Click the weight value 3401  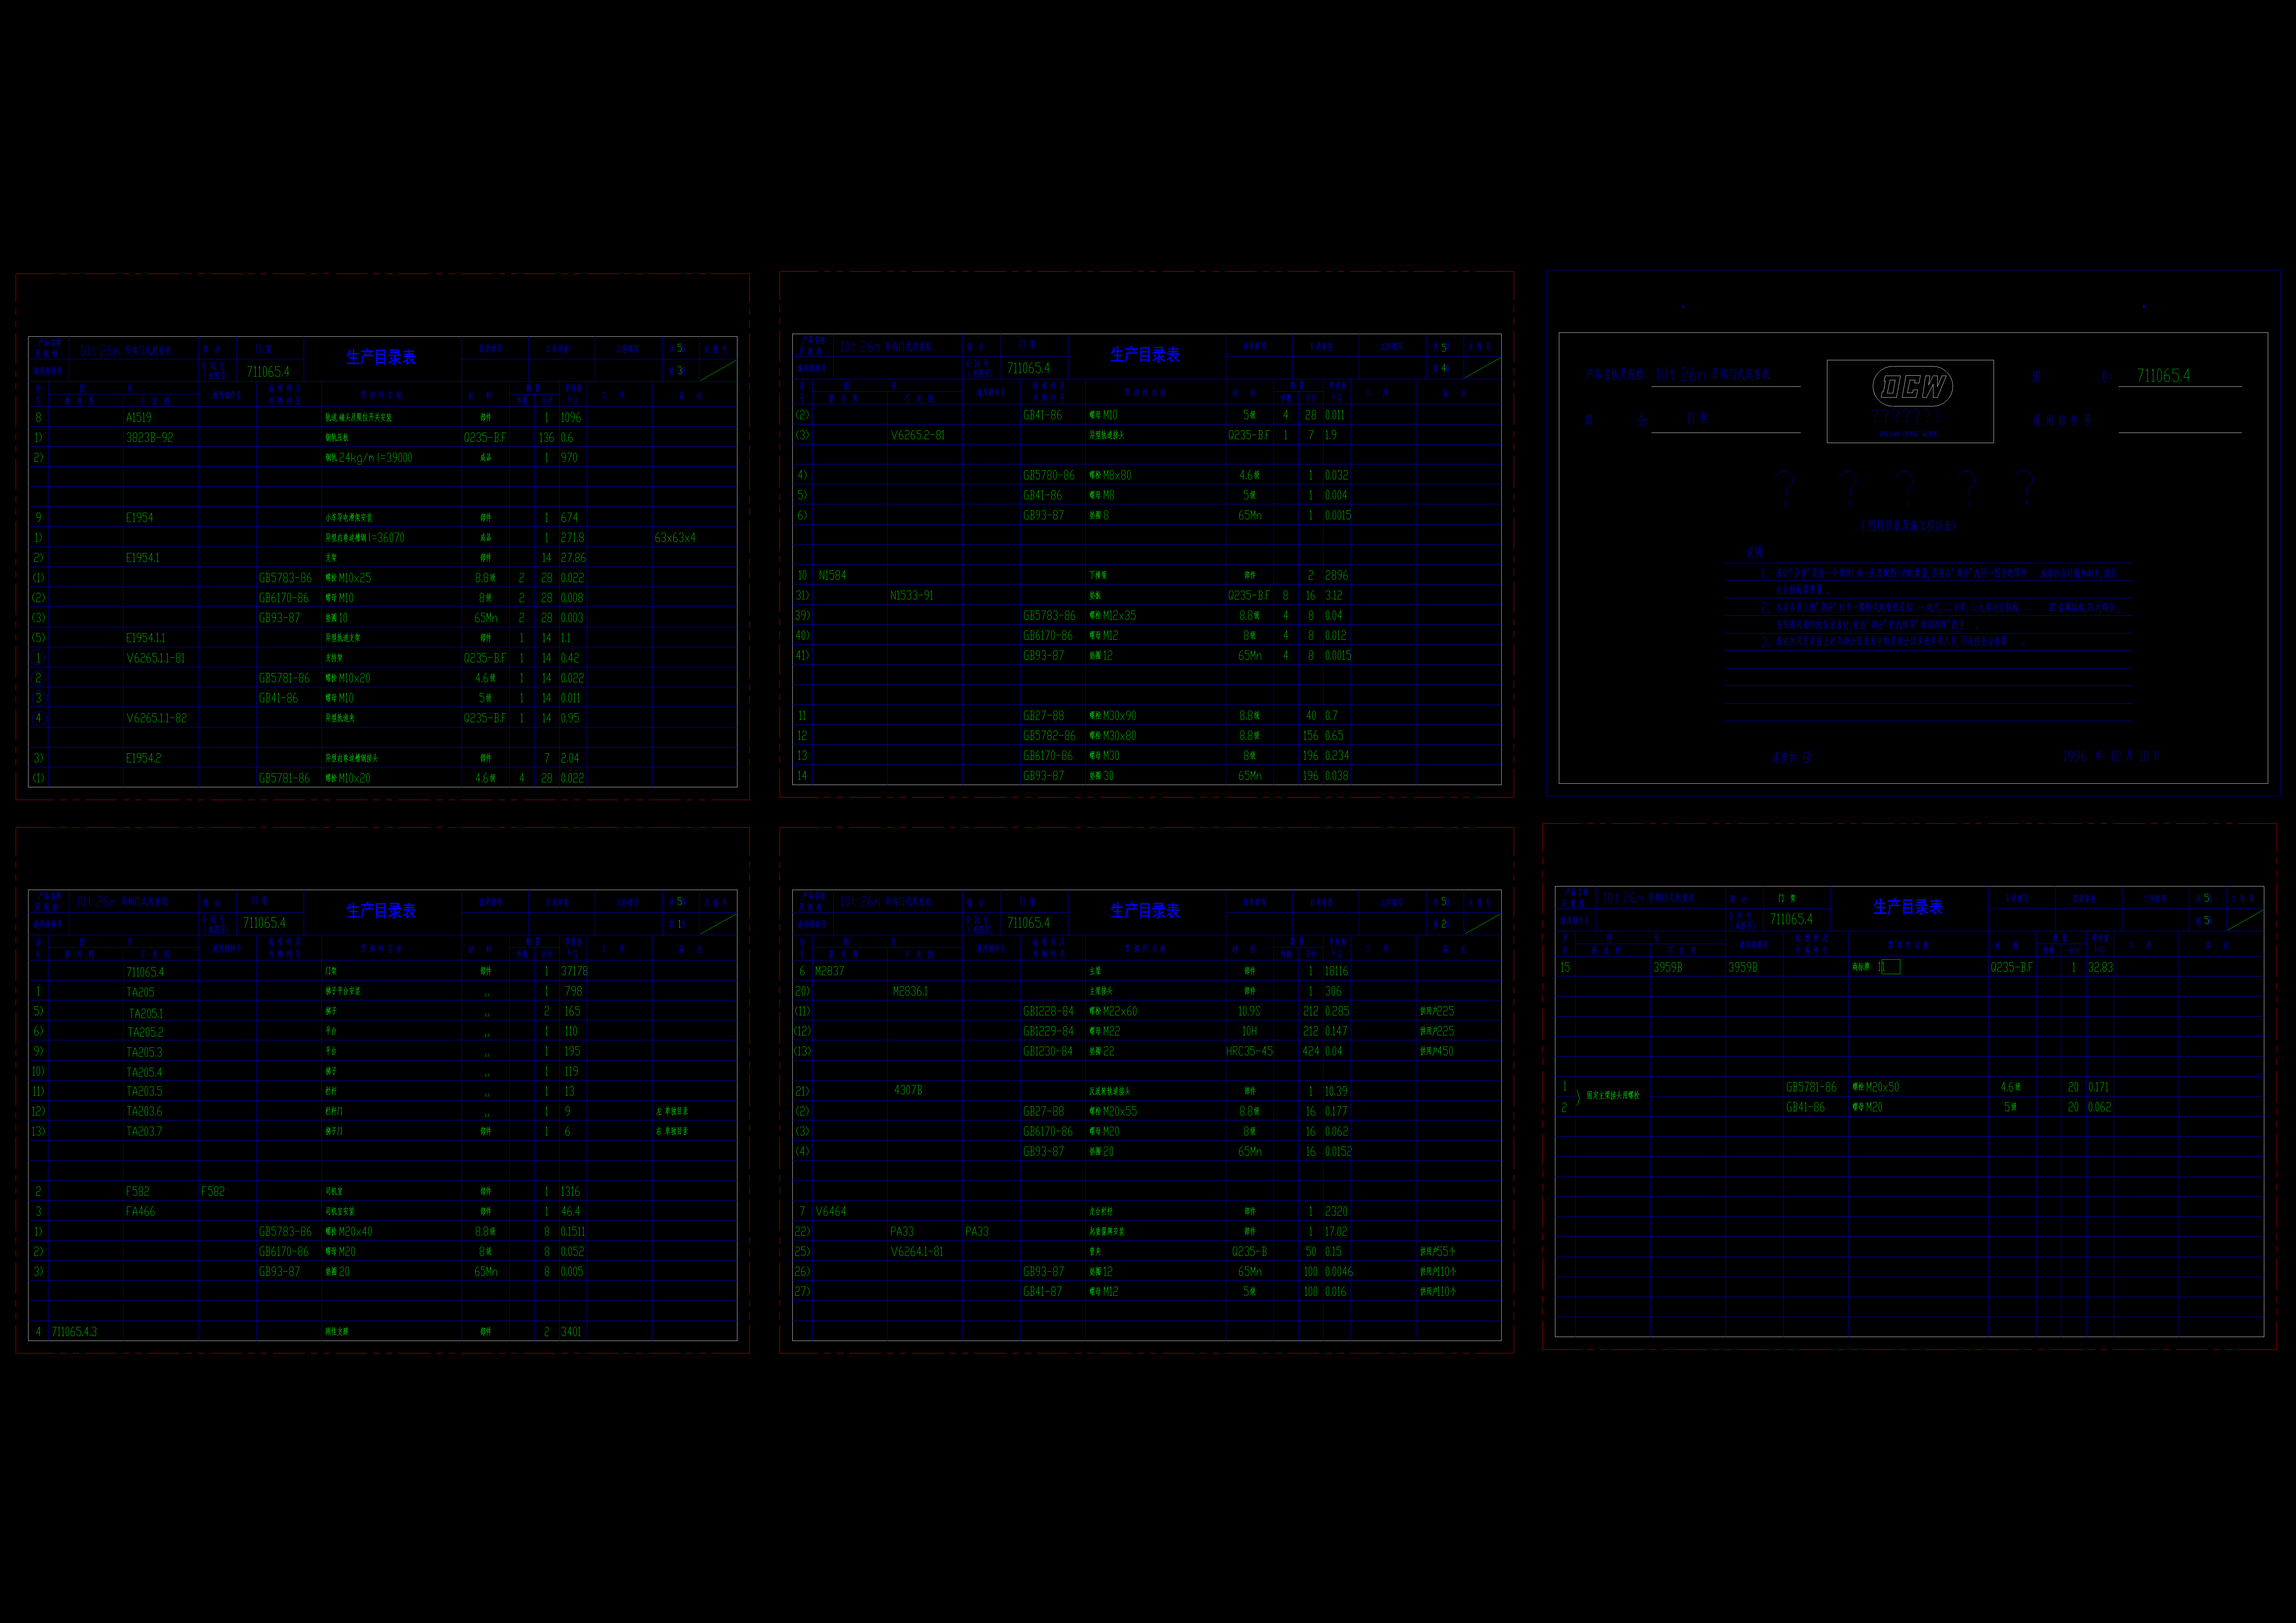571,1332
